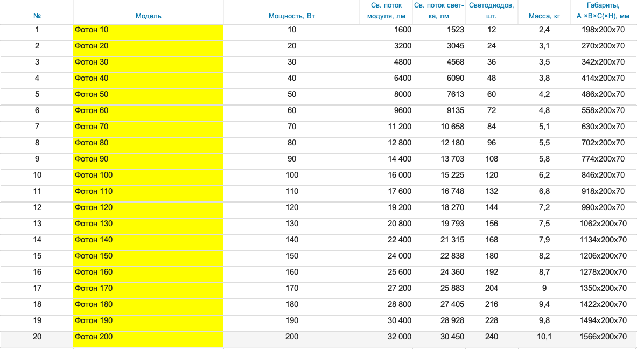Select the Фотон 60 model cell
This screenshot has width=637, height=349.
coord(148,113)
